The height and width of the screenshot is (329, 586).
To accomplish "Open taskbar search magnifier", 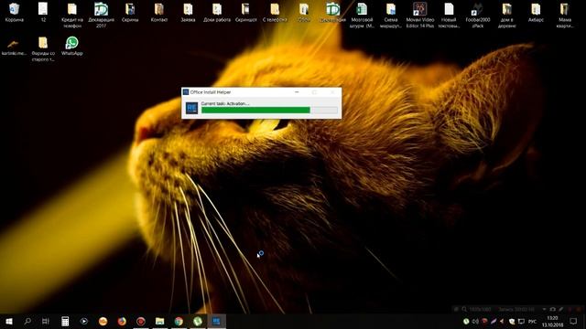I will point(27,321).
